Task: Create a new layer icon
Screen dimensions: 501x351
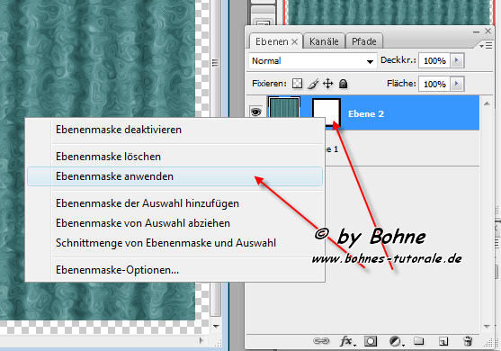Action: click(x=443, y=341)
